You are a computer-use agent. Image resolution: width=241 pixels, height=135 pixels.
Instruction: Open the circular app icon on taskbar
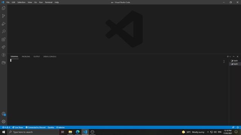click(92, 132)
